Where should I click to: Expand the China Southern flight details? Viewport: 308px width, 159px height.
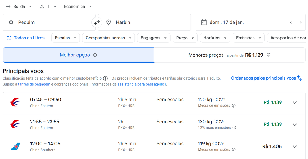tap(295, 147)
